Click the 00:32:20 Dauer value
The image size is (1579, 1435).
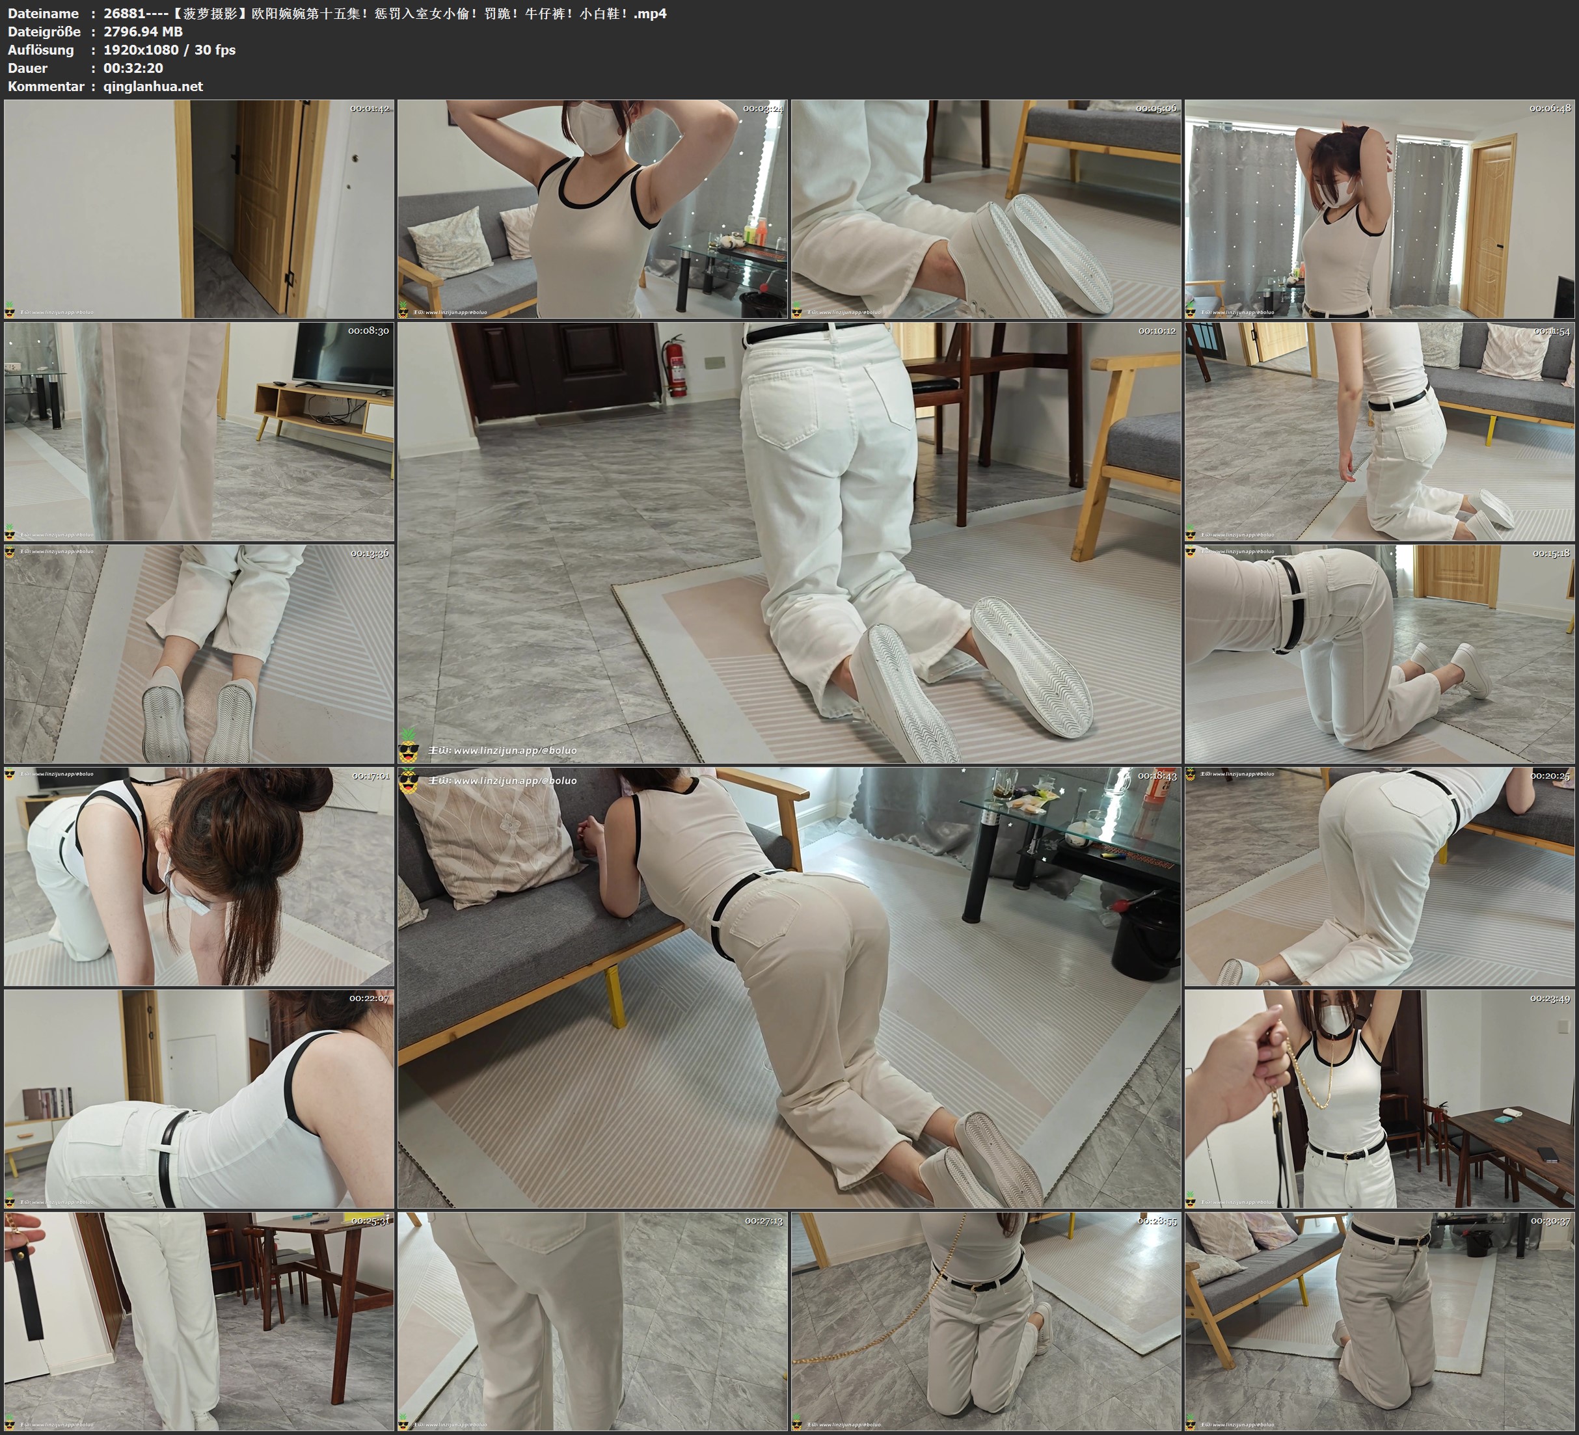click(x=133, y=68)
